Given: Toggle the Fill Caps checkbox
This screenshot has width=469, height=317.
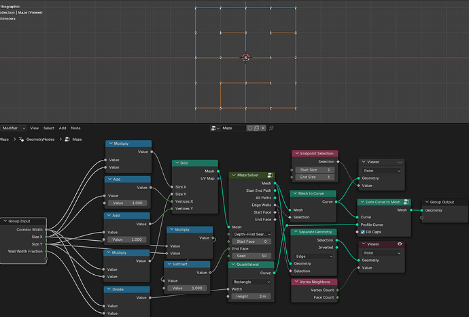Looking at the screenshot, I should click(x=362, y=232).
